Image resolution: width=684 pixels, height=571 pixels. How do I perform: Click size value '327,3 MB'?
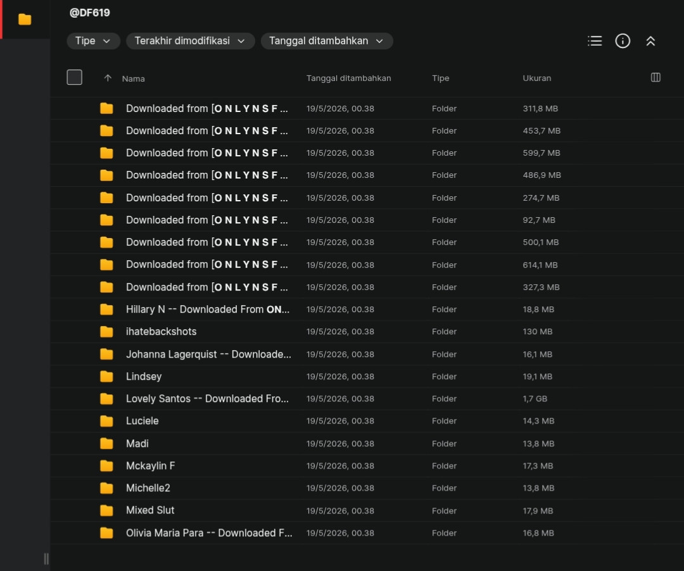click(541, 287)
